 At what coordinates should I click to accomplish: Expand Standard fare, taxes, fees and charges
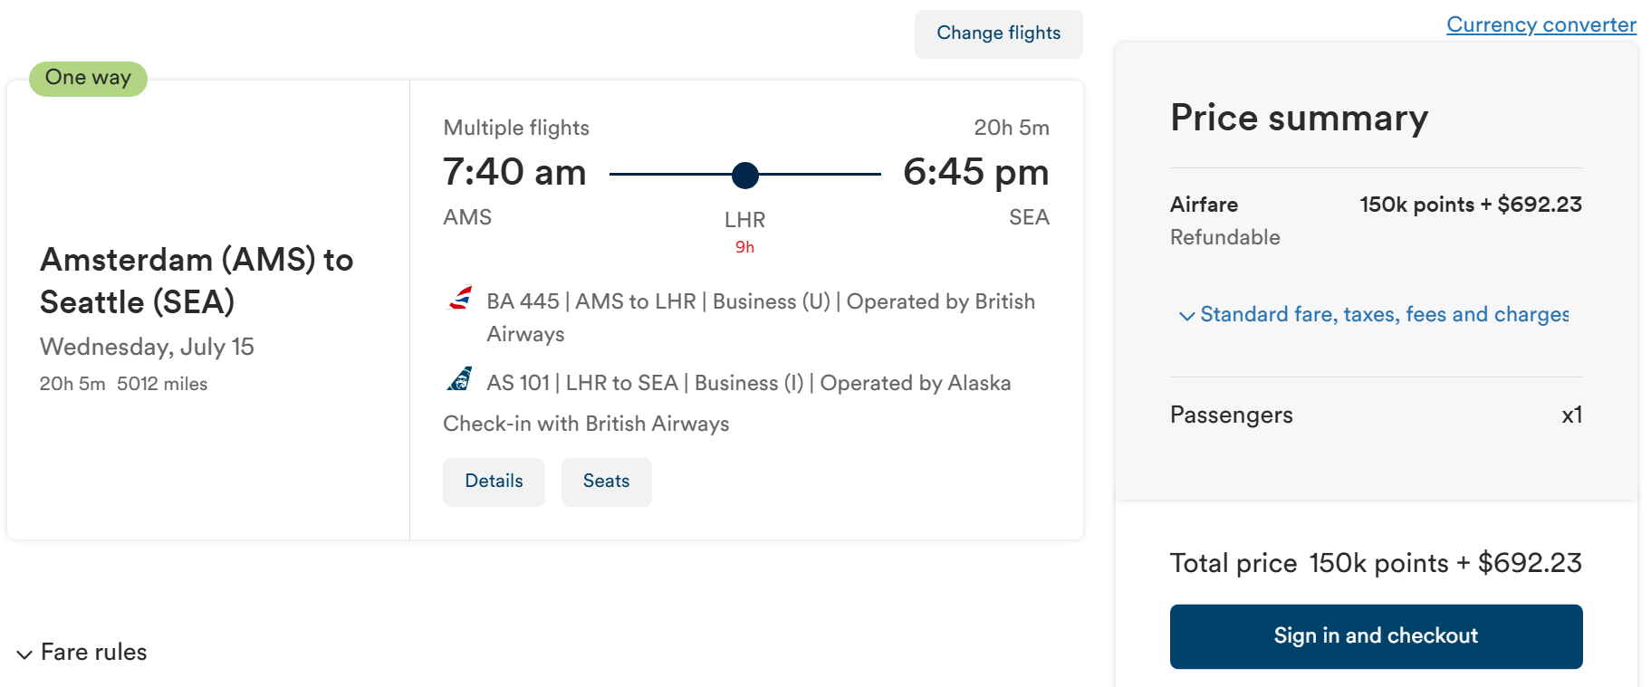point(1384,314)
